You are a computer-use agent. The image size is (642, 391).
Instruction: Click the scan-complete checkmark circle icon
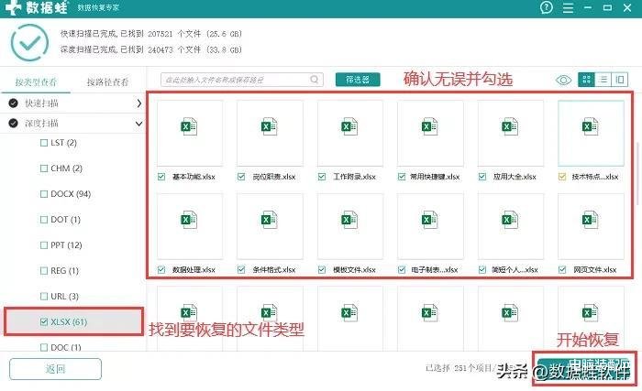tap(29, 42)
